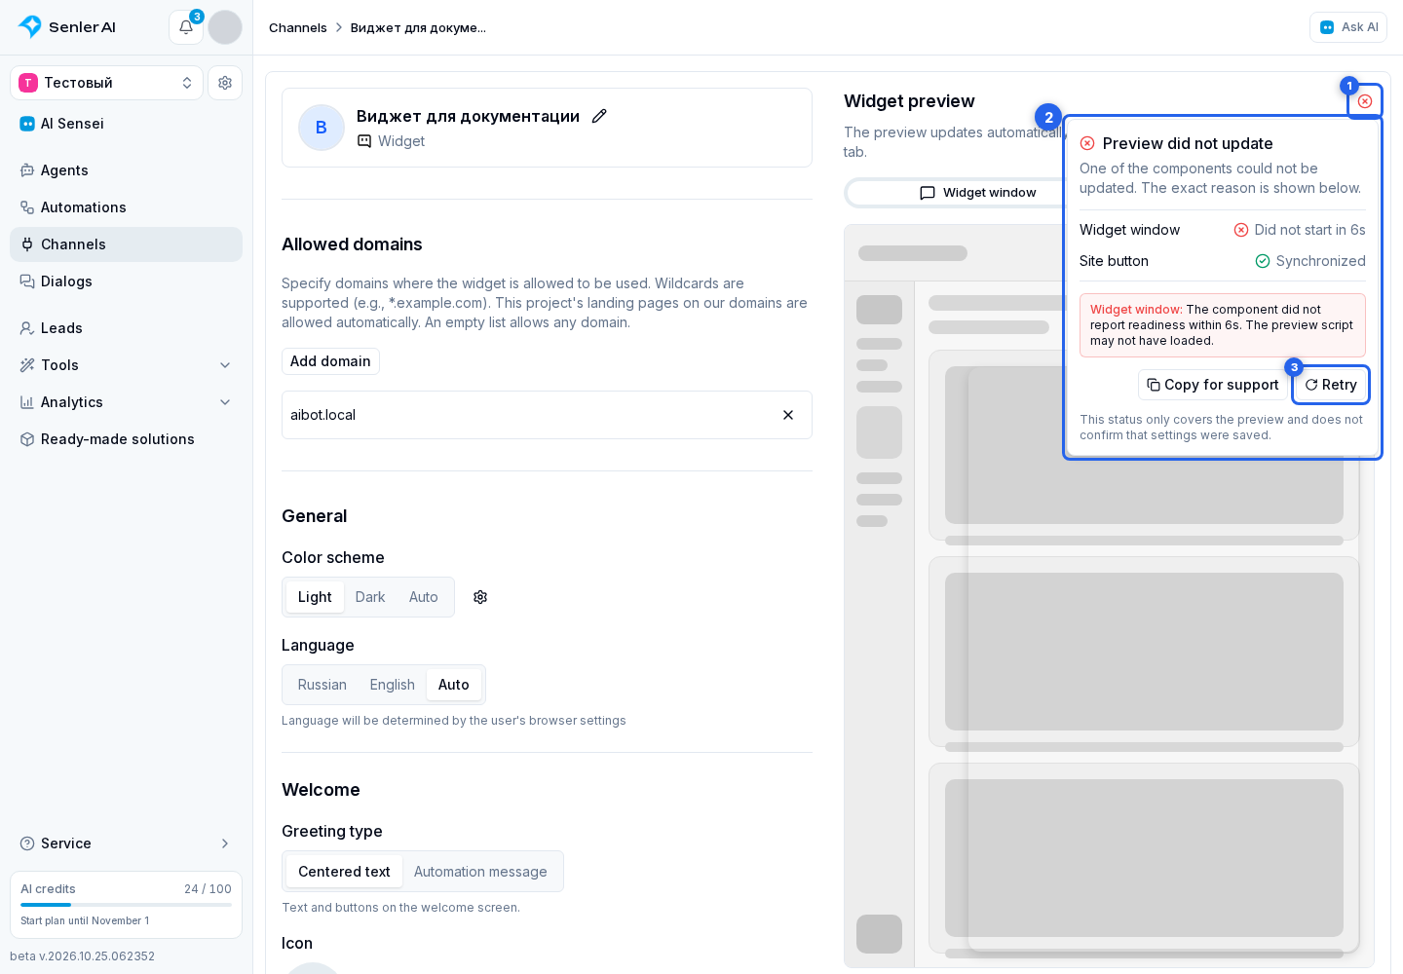Screen dimensions: 1403x974
Task: Choose Centered text greeting type
Action: [x=344, y=872]
